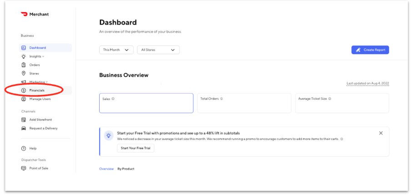Dismiss the Free Trial promotion banner
412x195 pixels.
[x=381, y=133]
